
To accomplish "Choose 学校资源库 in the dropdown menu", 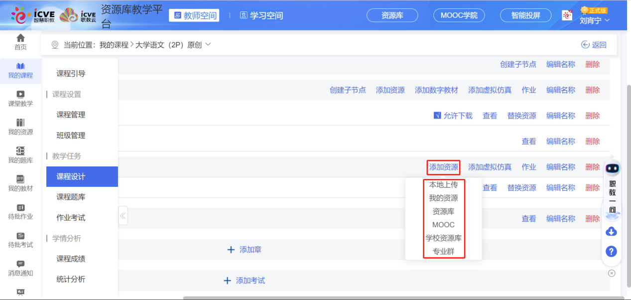I will 443,238.
